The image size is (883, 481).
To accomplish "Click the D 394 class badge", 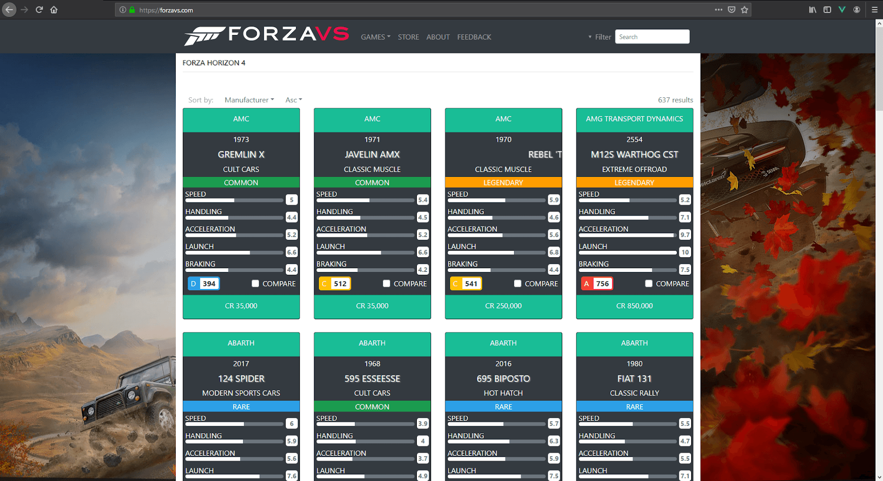I will (x=204, y=284).
